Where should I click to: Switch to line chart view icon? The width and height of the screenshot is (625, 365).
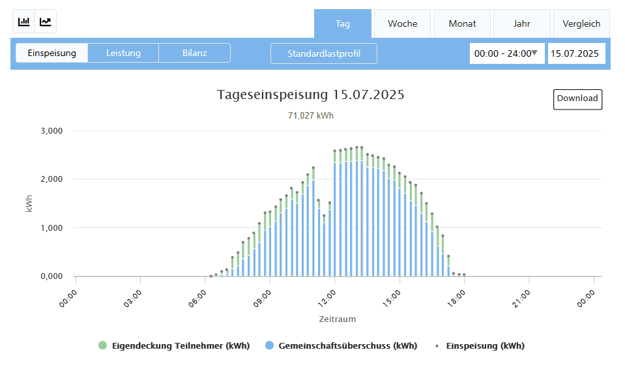pos(46,22)
